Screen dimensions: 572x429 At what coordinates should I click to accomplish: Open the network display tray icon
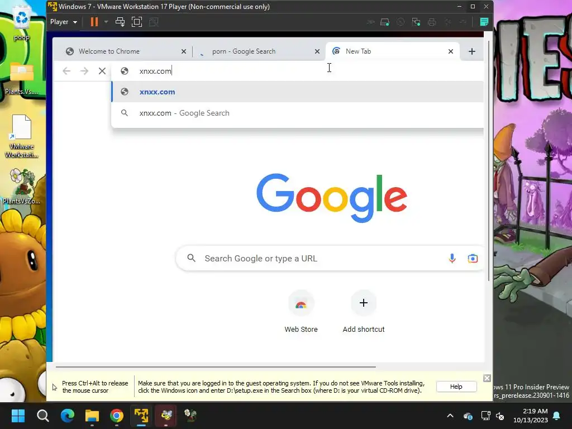(x=485, y=416)
